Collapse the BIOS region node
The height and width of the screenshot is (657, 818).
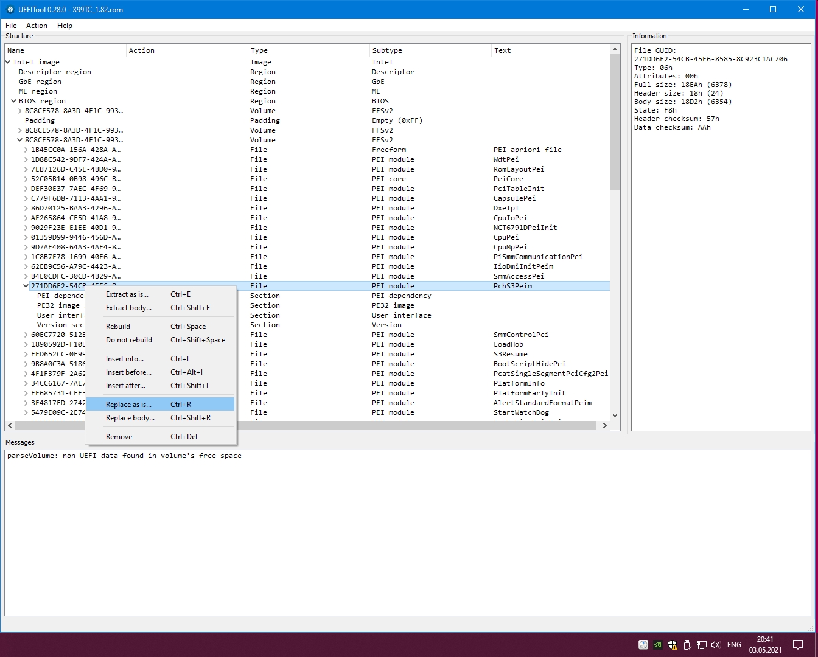(14, 101)
